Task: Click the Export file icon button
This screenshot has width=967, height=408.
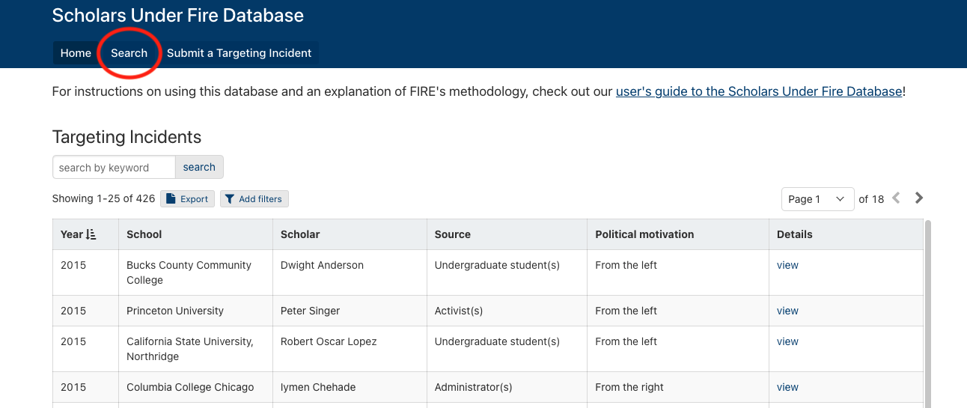Action: point(187,199)
